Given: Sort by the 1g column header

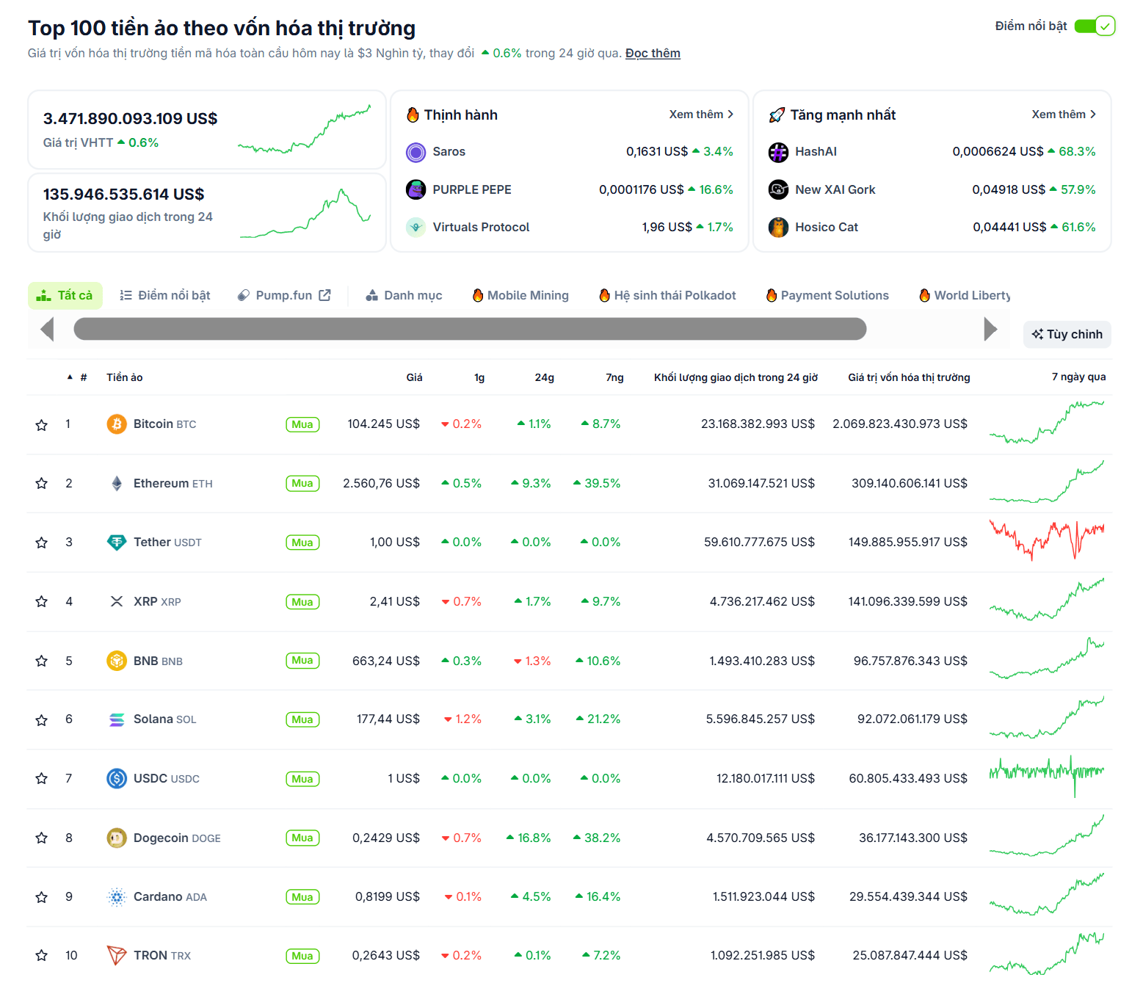Looking at the screenshot, I should coord(479,377).
